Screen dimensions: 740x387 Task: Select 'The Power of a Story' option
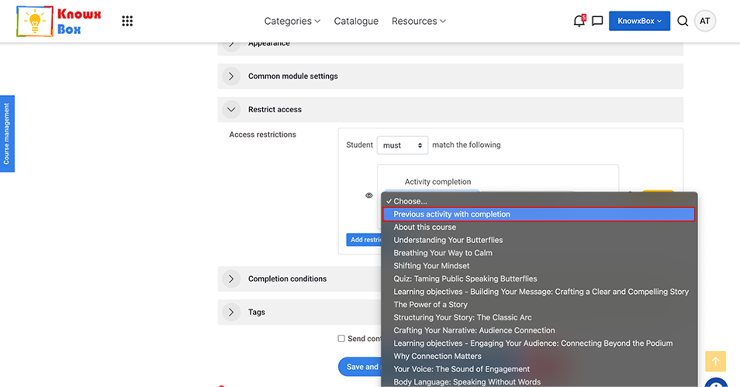(x=539, y=305)
